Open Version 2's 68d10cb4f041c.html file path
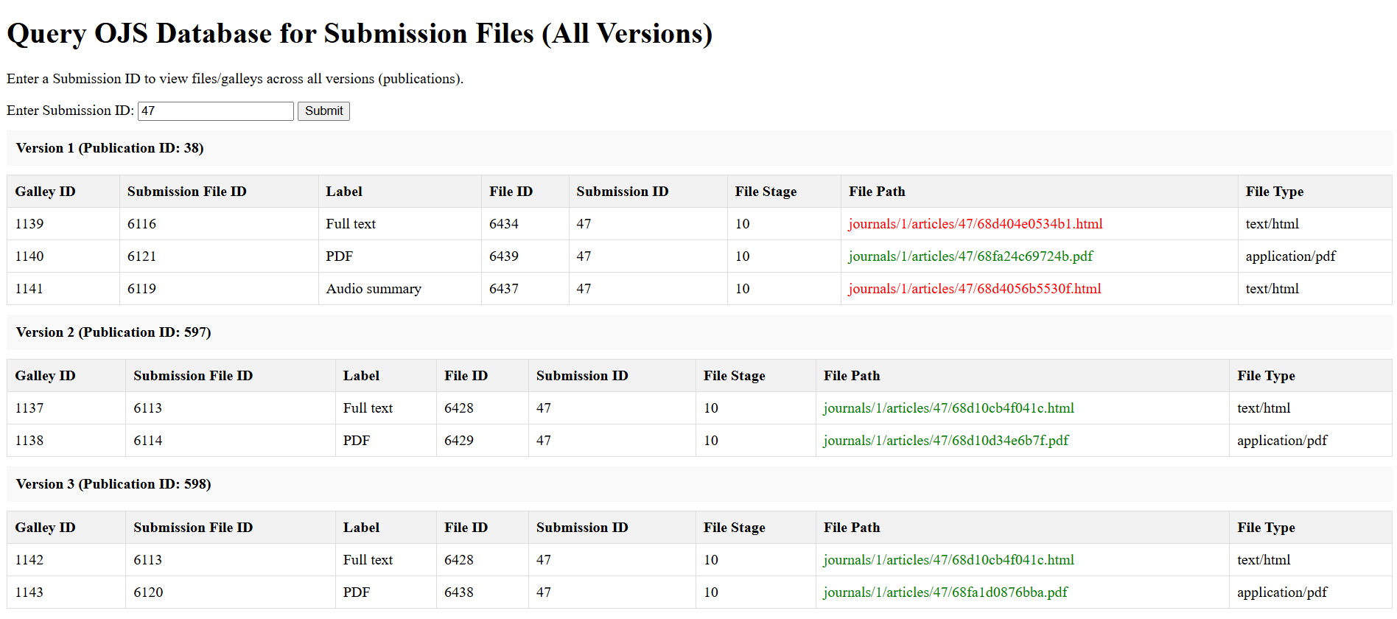The width and height of the screenshot is (1397, 619). point(948,408)
